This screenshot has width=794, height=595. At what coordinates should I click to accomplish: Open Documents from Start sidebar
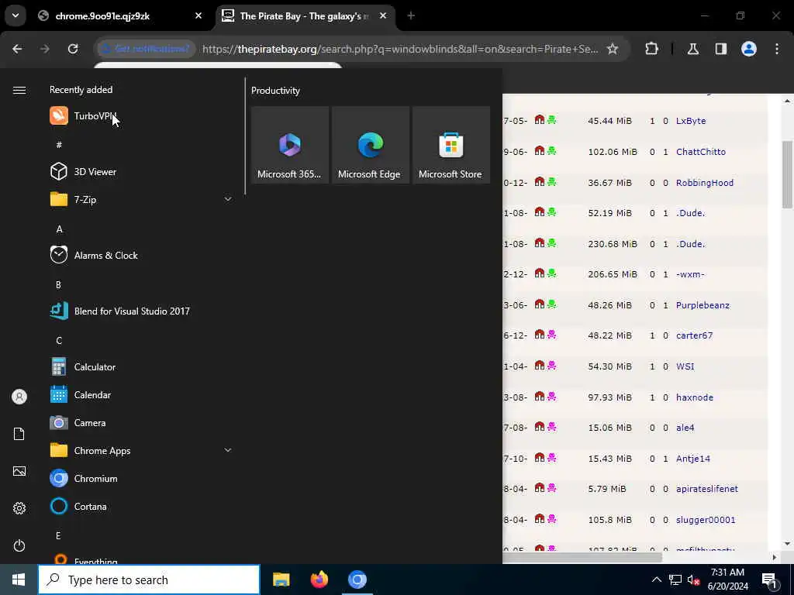[x=19, y=434]
